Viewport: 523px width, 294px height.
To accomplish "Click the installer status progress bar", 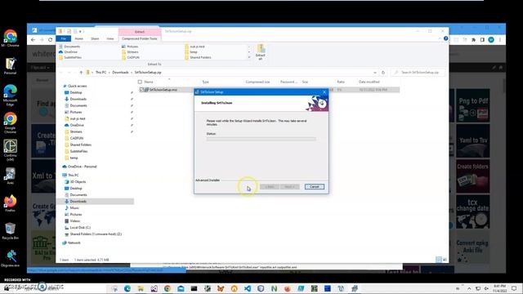I will [261, 139].
